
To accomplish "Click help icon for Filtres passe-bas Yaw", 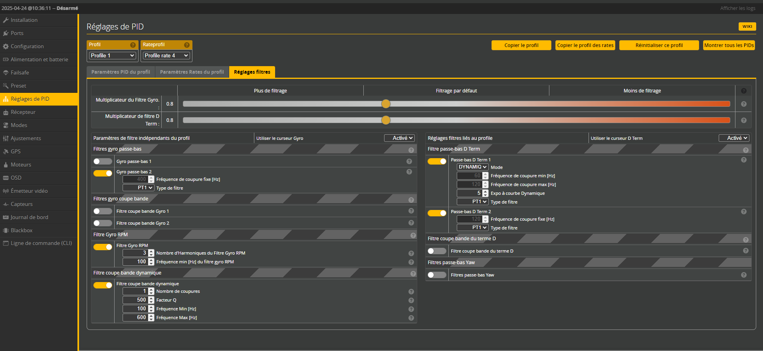I will [x=743, y=275].
